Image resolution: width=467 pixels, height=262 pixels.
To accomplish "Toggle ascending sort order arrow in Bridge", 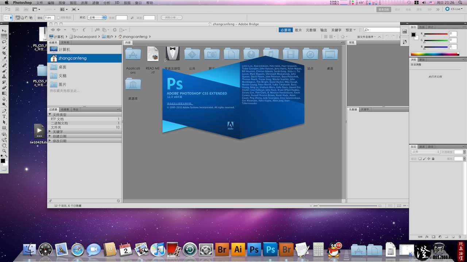I will 379,37.
